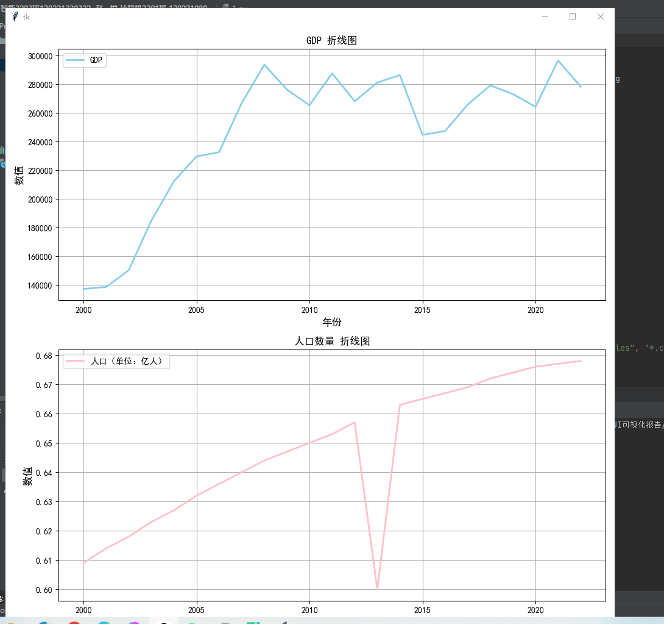
Task: Minimize the tk chart window
Action: 545,16
